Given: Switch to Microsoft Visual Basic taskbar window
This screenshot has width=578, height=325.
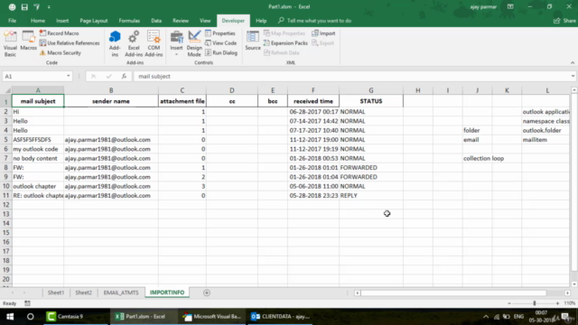Looking at the screenshot, I should tap(212, 317).
